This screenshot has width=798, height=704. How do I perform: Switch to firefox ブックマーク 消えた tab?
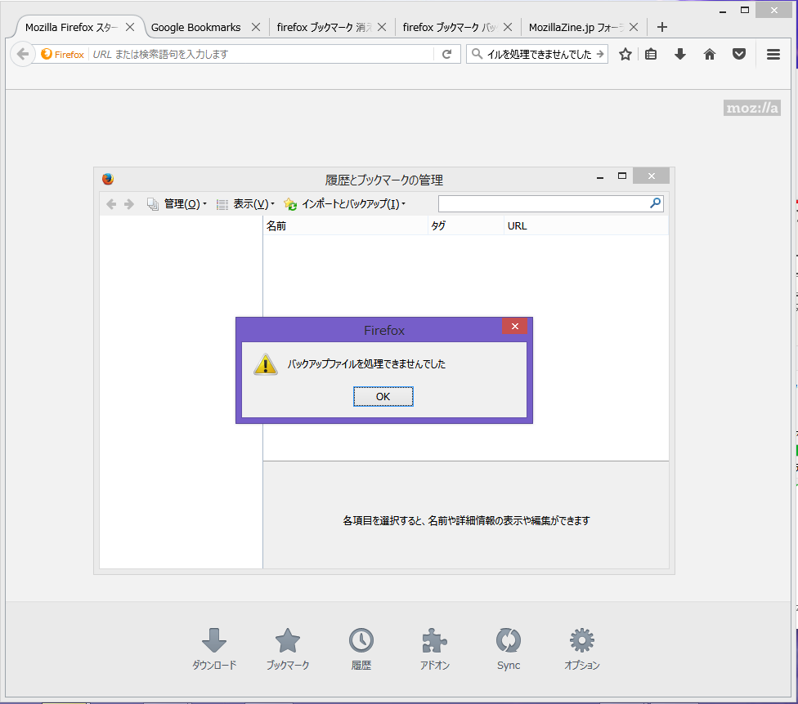324,28
